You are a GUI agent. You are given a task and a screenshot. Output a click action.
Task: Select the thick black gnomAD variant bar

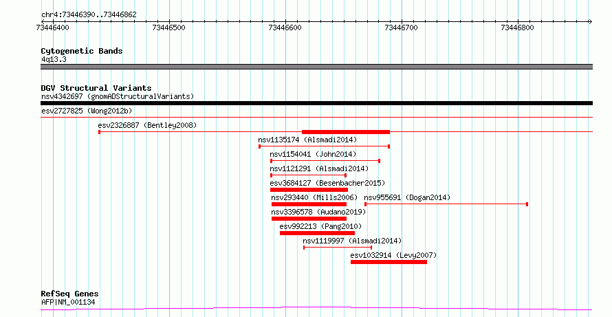pos(316,103)
